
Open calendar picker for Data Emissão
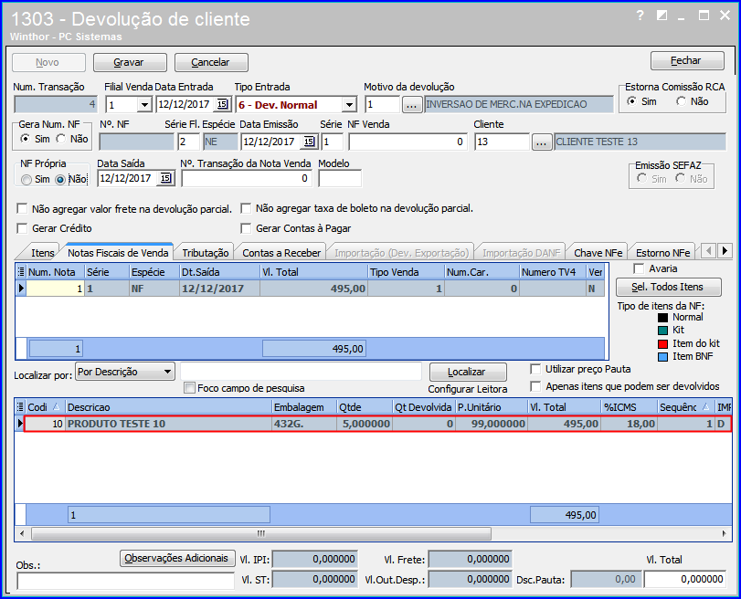[x=309, y=142]
